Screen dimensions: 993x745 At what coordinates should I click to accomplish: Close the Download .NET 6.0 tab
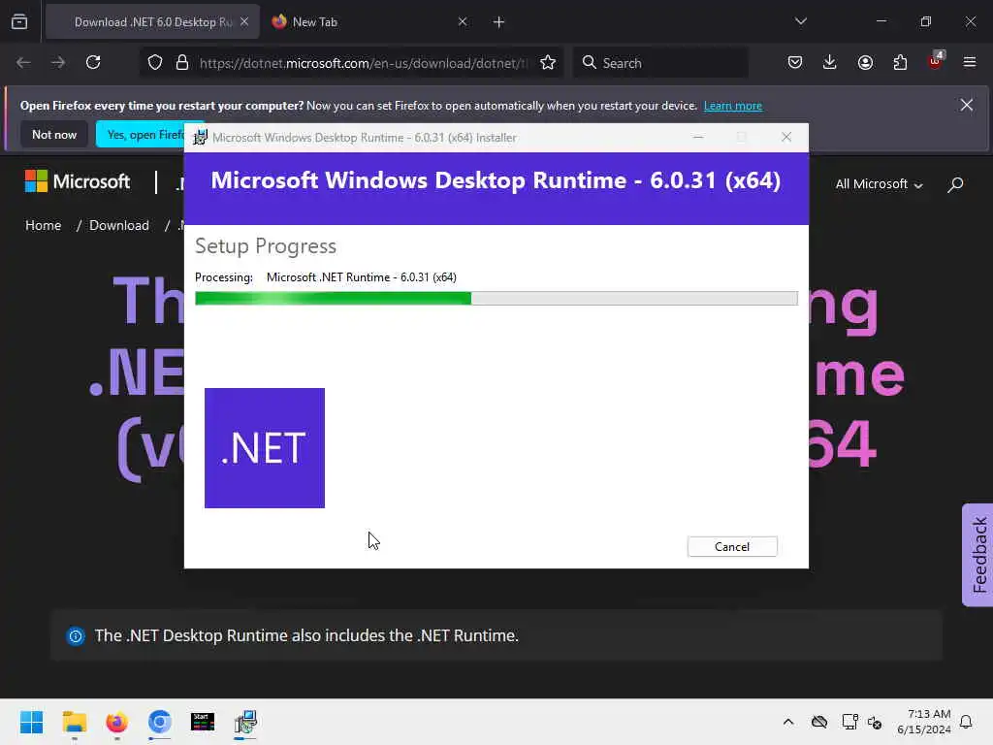244,22
